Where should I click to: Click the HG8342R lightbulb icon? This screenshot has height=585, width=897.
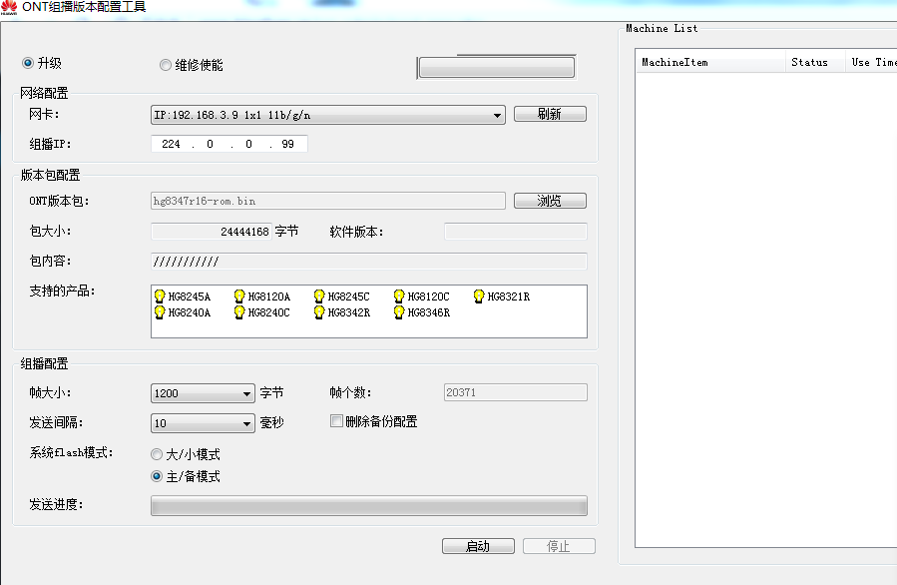(319, 311)
